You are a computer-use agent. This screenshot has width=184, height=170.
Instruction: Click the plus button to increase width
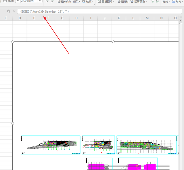(40, 1)
